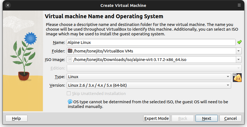Click the Back button

pyautogui.click(x=183, y=118)
